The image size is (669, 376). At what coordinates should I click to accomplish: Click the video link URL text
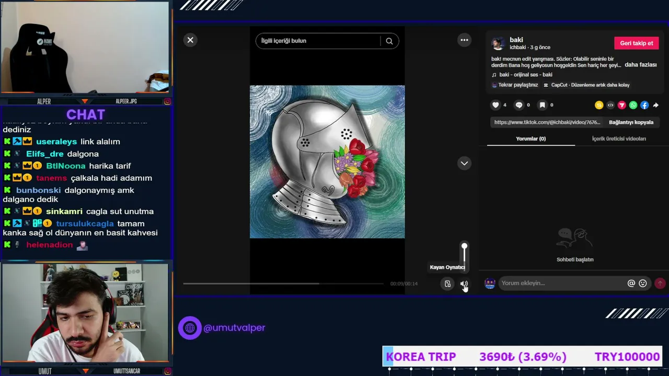coord(547,122)
